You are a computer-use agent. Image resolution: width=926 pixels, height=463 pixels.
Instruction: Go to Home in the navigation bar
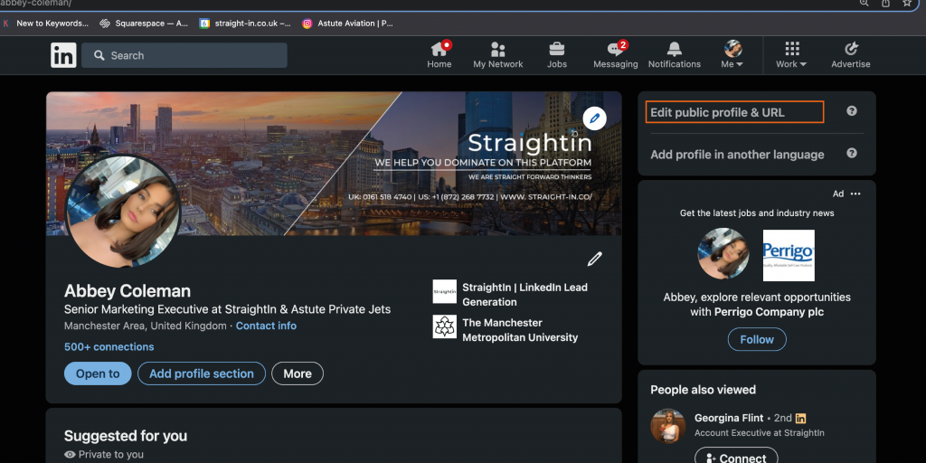[439, 55]
